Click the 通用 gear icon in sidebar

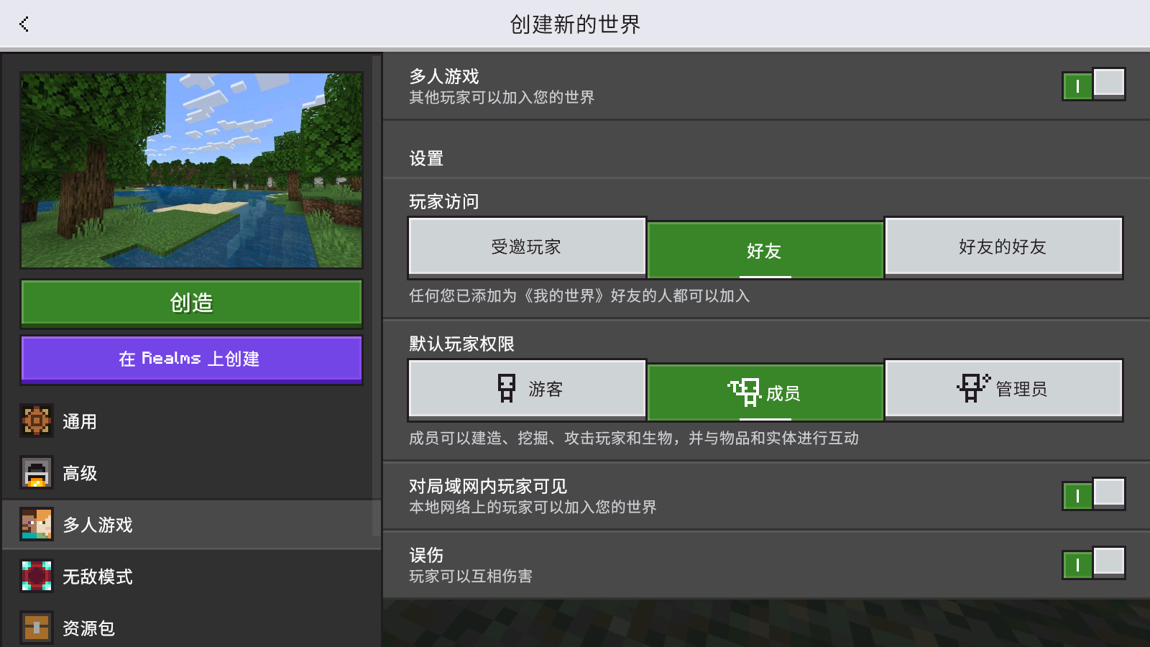pyautogui.click(x=36, y=421)
